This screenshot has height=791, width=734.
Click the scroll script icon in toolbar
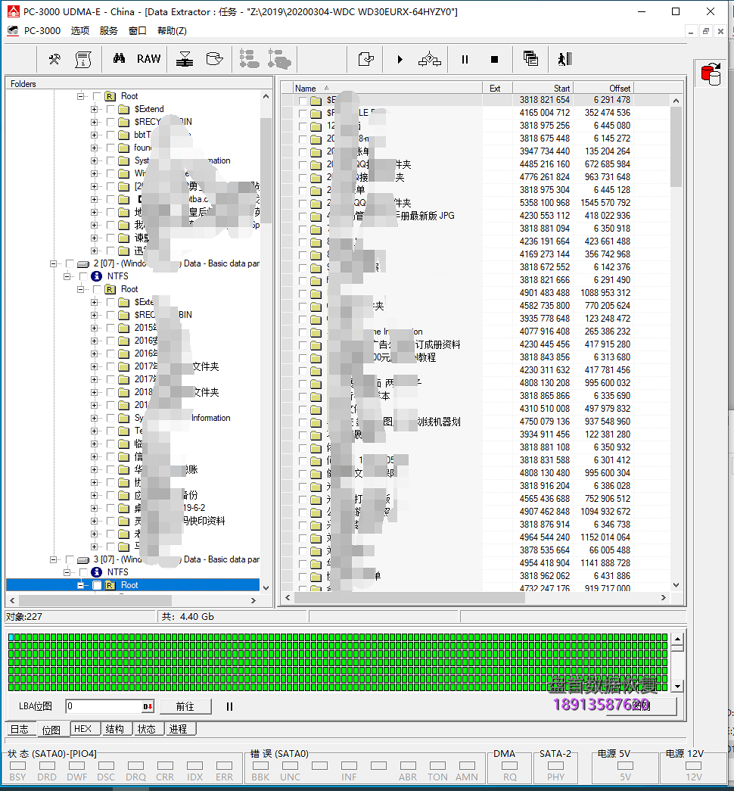(82, 60)
